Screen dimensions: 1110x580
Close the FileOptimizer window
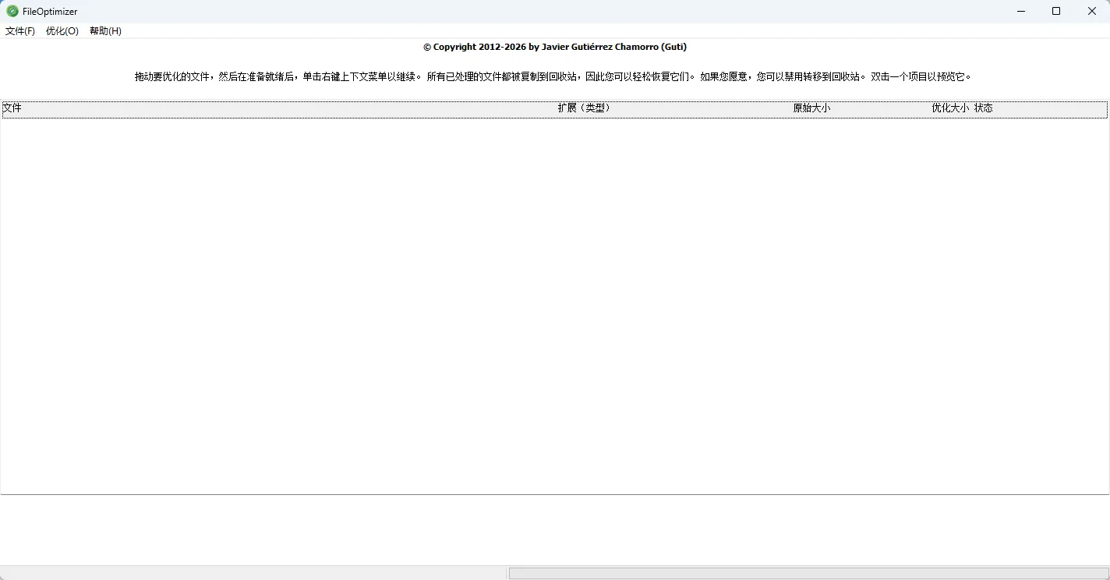pyautogui.click(x=1092, y=11)
